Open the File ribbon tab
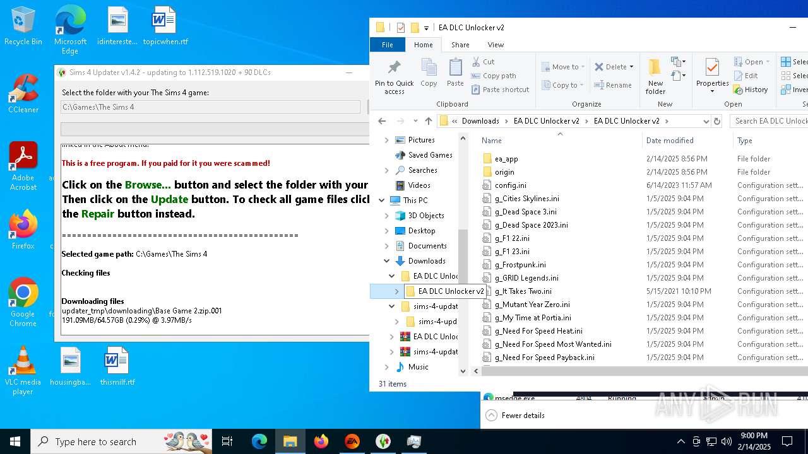The image size is (808, 454). click(x=388, y=45)
